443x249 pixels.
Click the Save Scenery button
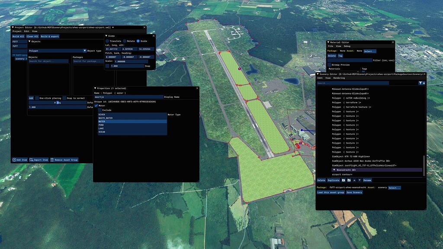pyautogui.click(x=354, y=192)
